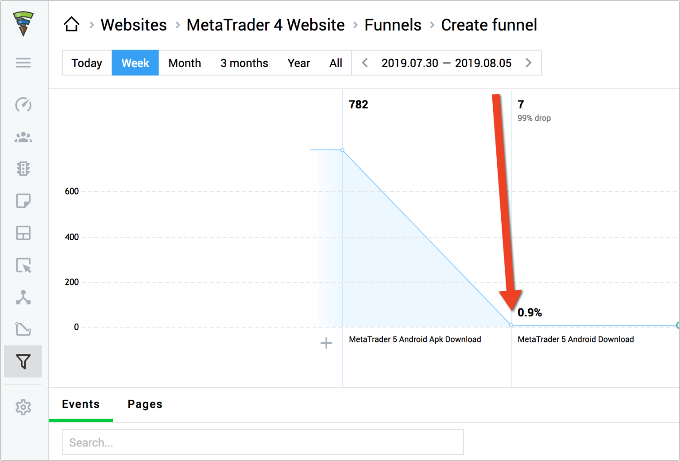The width and height of the screenshot is (680, 461).
Task: Select the funnel icon in the sidebar
Action: point(23,361)
